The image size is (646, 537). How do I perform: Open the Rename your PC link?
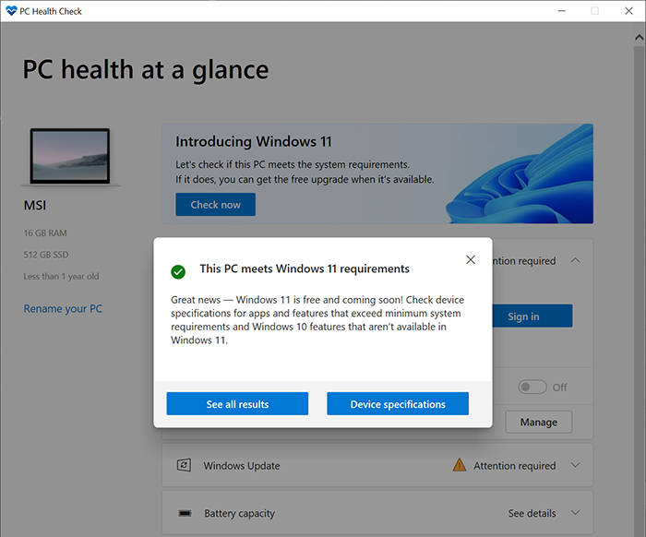coord(63,309)
